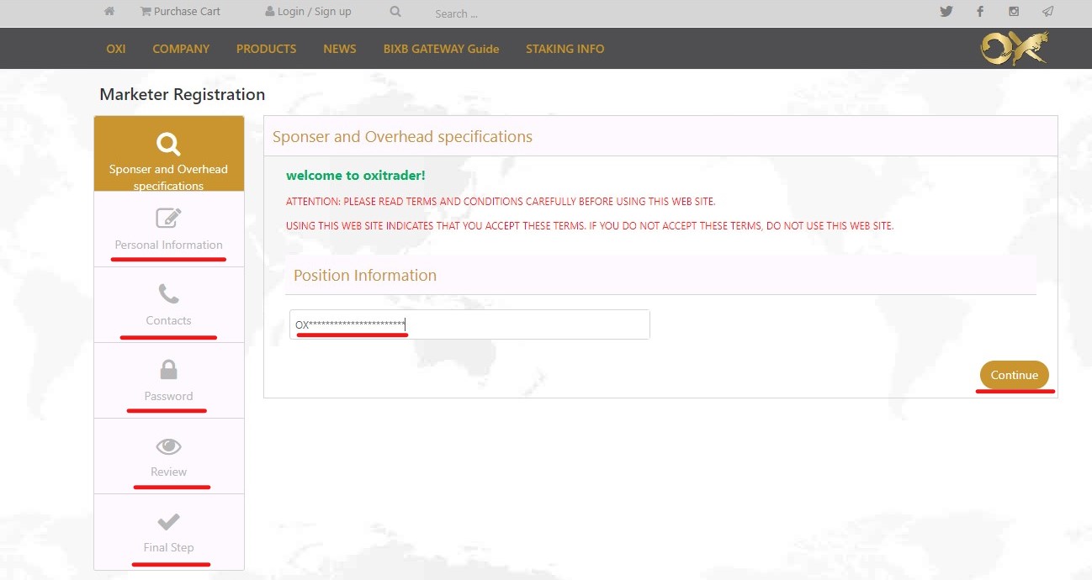Open the COMPANY menu
1092x580 pixels.
pos(181,49)
